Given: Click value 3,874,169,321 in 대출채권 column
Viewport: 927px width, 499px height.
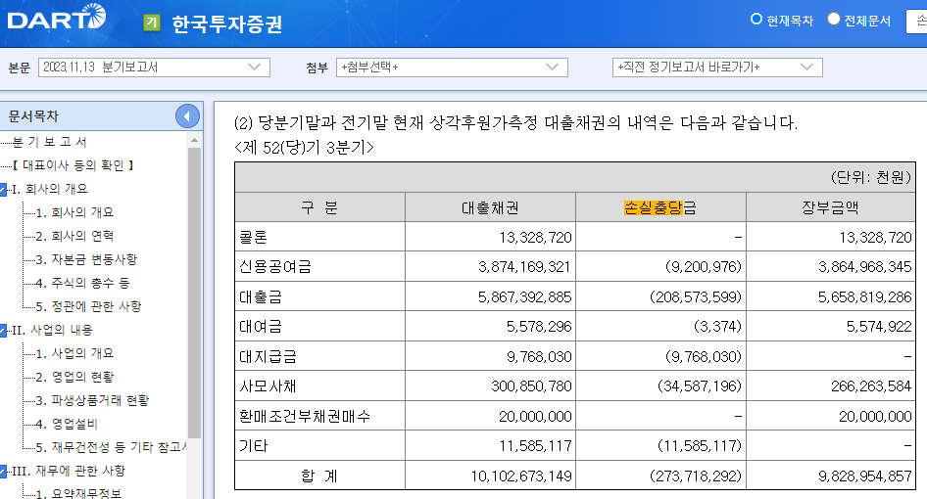Looking at the screenshot, I should 524,267.
